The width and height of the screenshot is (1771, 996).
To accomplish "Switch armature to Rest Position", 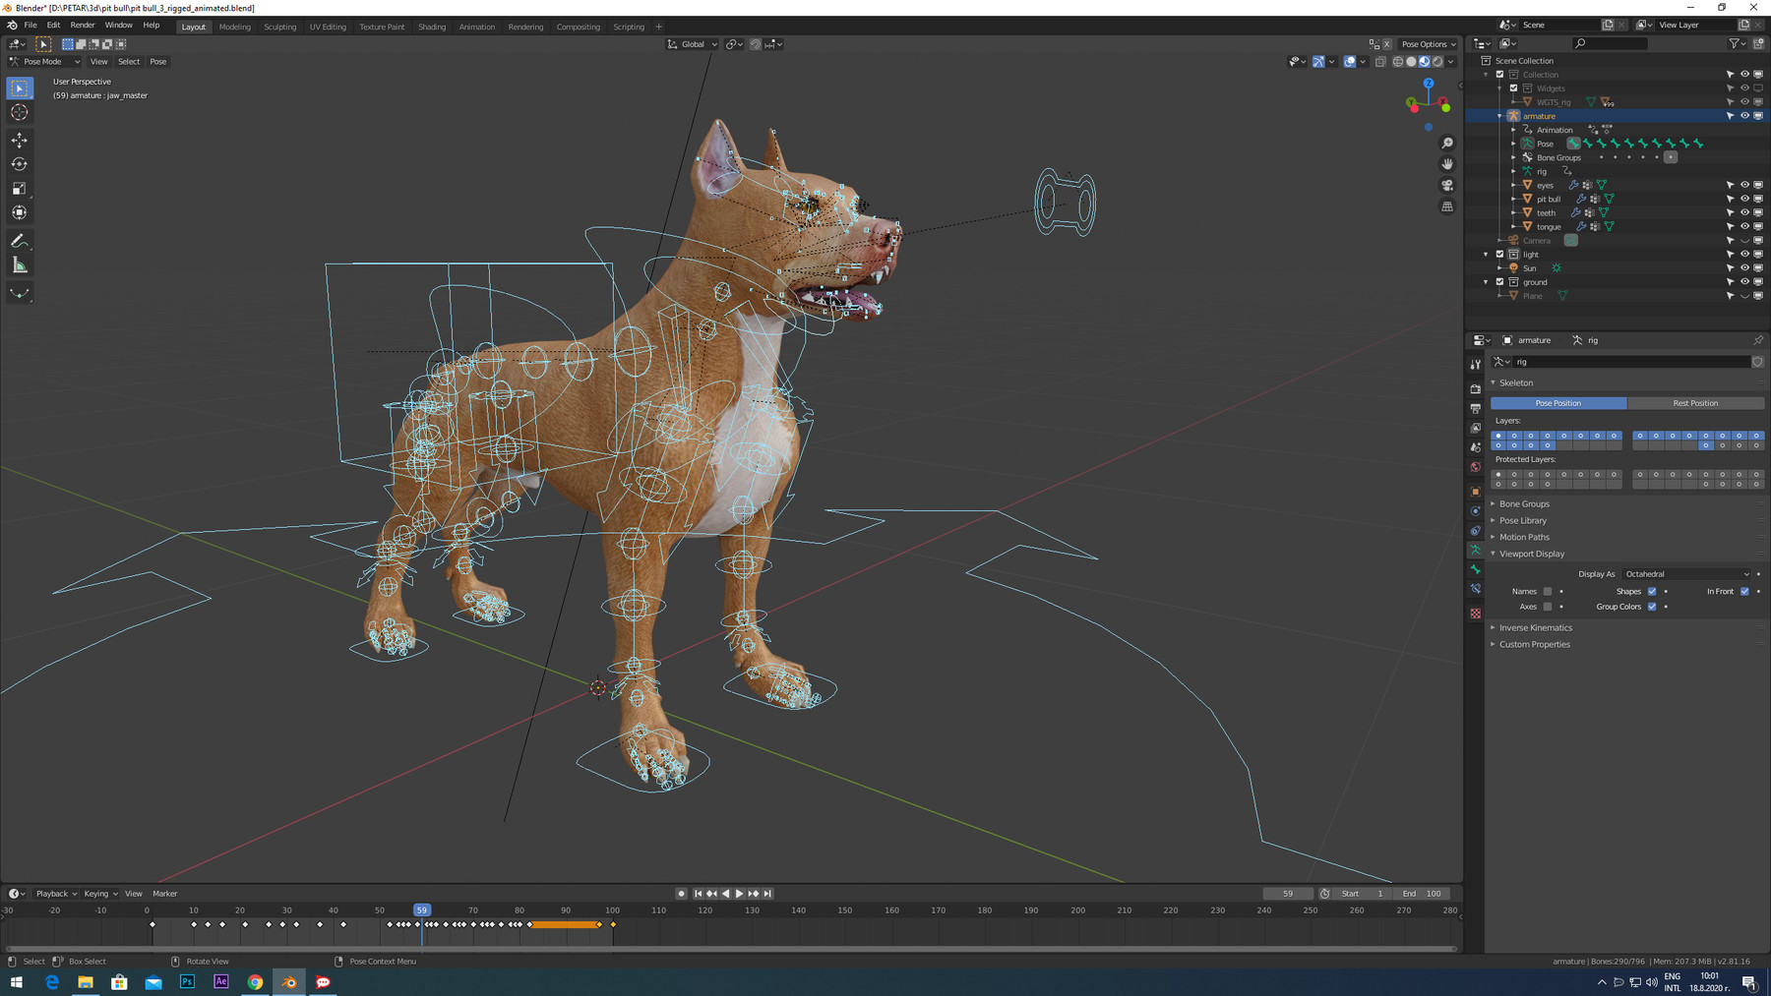I will [1695, 403].
